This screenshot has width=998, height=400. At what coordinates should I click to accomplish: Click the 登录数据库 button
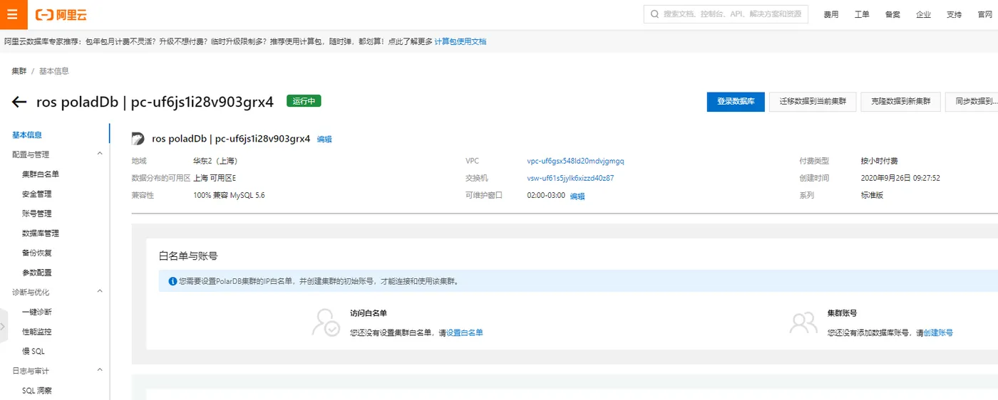[x=736, y=102]
